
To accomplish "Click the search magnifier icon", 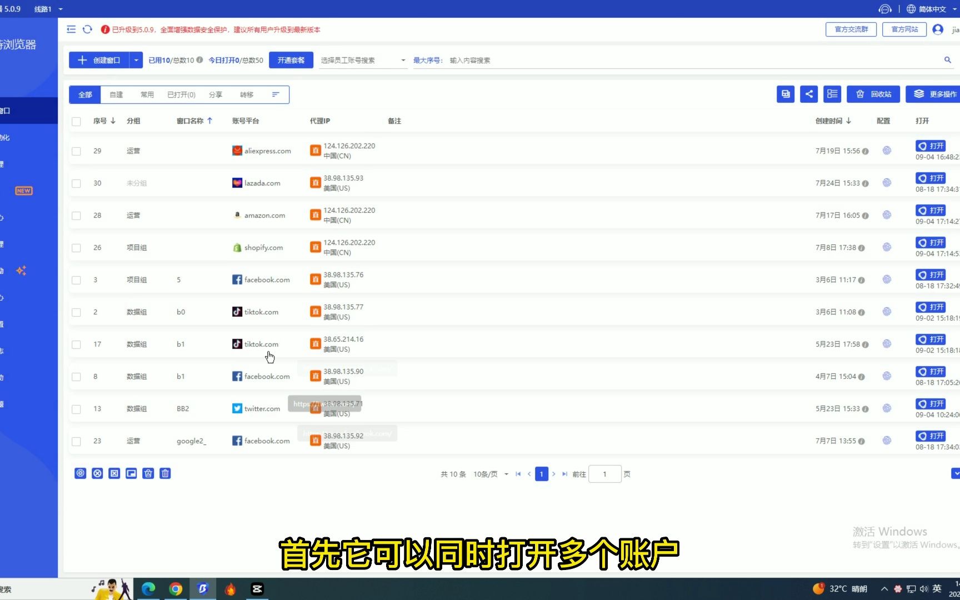I will pos(948,60).
